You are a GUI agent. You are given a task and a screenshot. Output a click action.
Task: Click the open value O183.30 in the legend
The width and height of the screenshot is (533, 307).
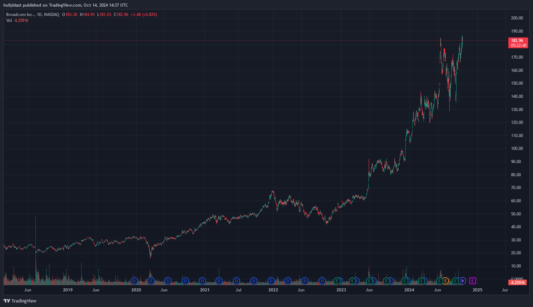click(x=69, y=15)
